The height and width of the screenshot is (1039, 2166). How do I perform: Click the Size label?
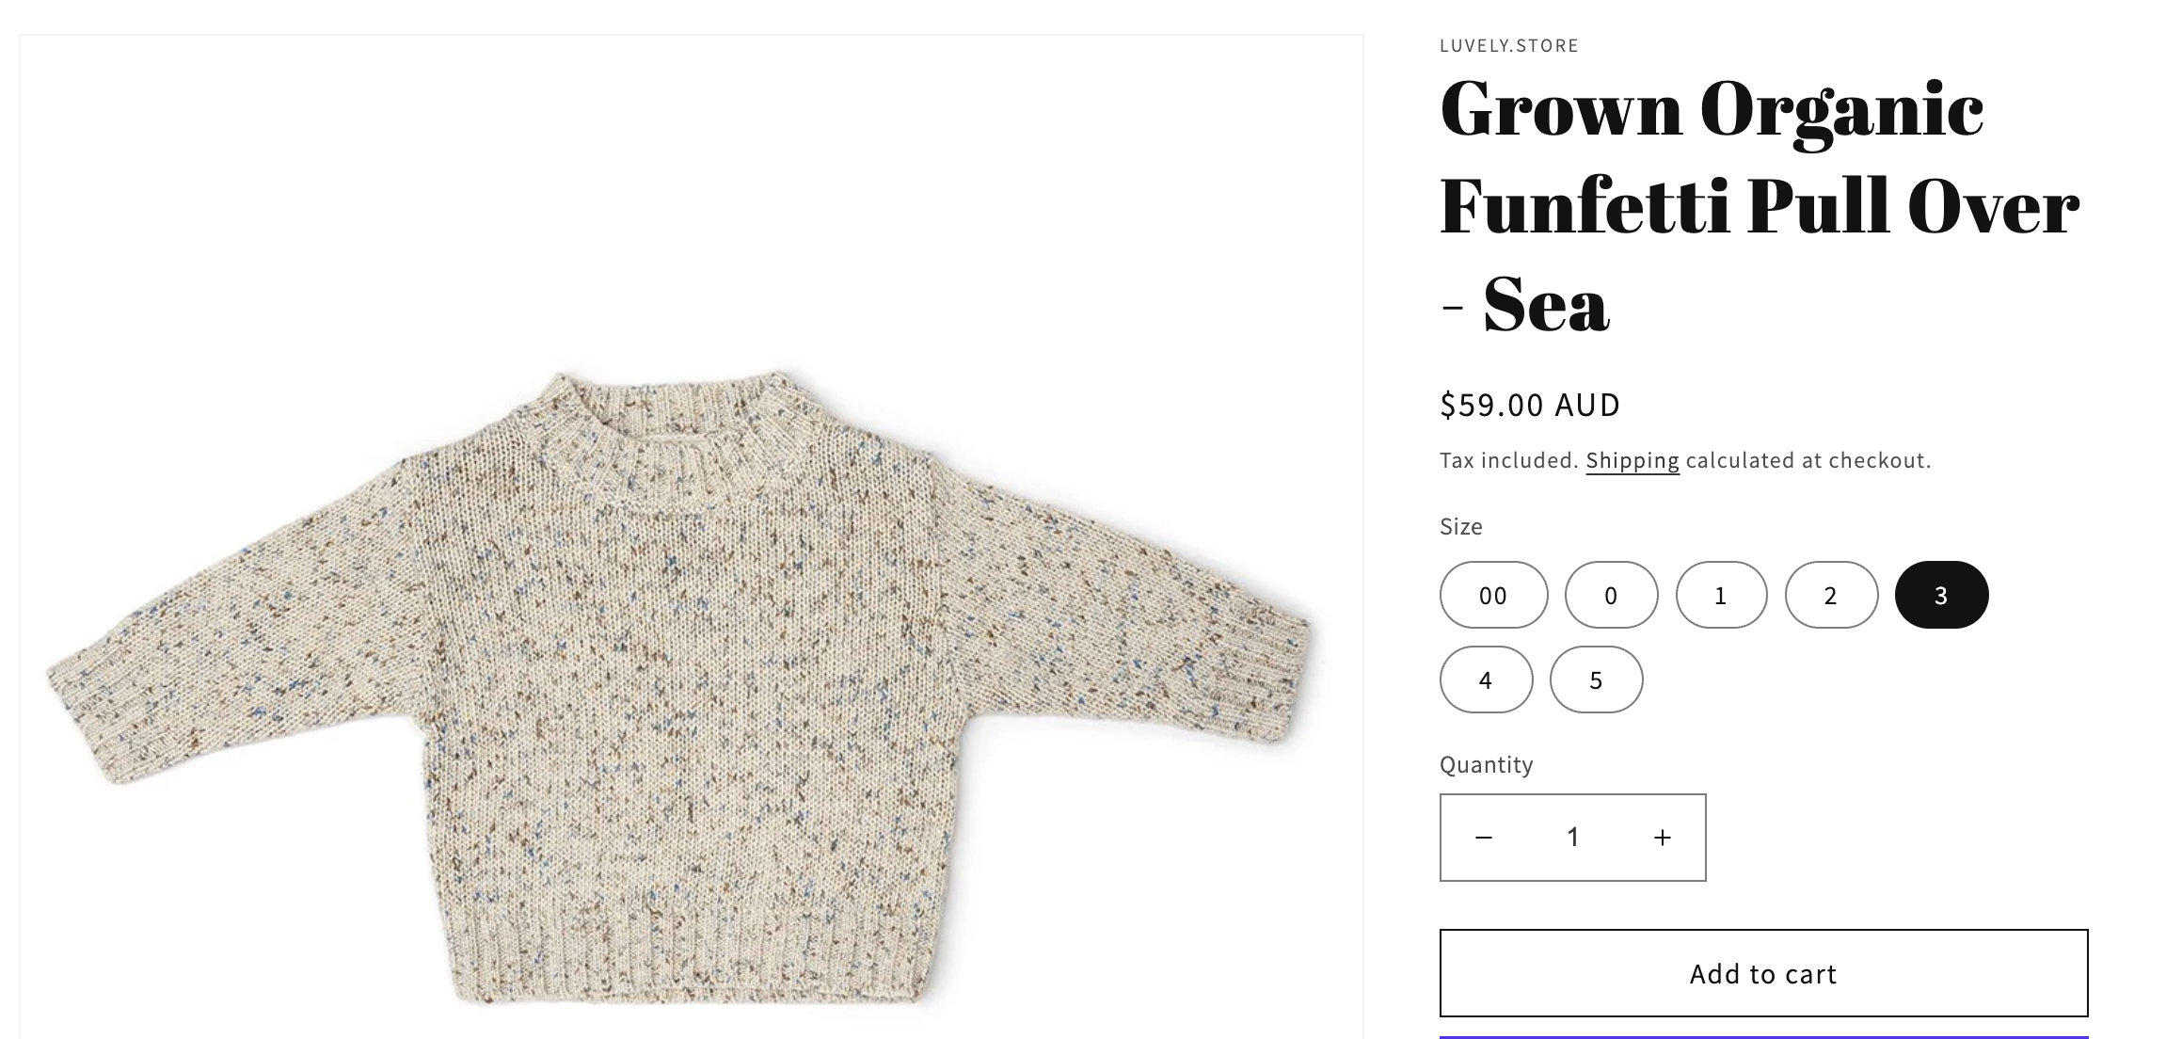point(1461,526)
